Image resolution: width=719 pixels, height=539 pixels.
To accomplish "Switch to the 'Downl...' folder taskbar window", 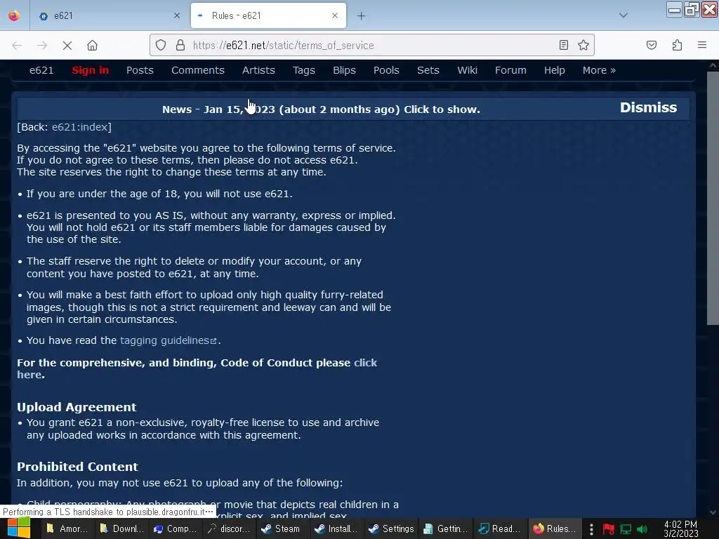I will click(x=121, y=529).
